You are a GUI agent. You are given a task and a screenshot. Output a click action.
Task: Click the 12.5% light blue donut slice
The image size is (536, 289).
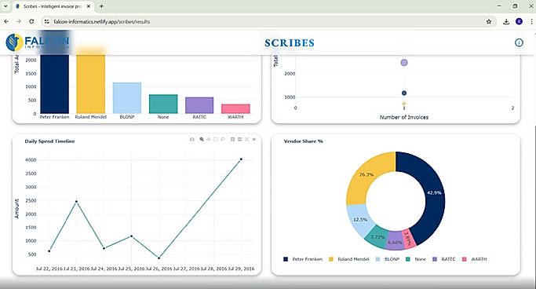[x=361, y=220]
